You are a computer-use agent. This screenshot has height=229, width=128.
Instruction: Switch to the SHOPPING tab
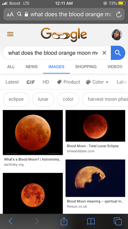(x=86, y=67)
